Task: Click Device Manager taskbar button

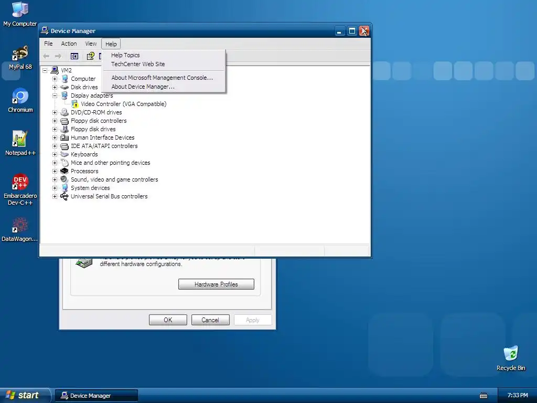Action: point(96,396)
